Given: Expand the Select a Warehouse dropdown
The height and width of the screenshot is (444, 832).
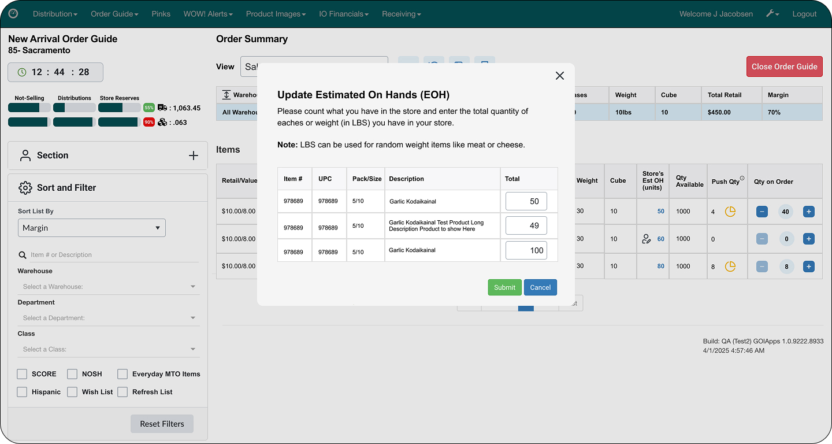Looking at the screenshot, I should tap(109, 287).
